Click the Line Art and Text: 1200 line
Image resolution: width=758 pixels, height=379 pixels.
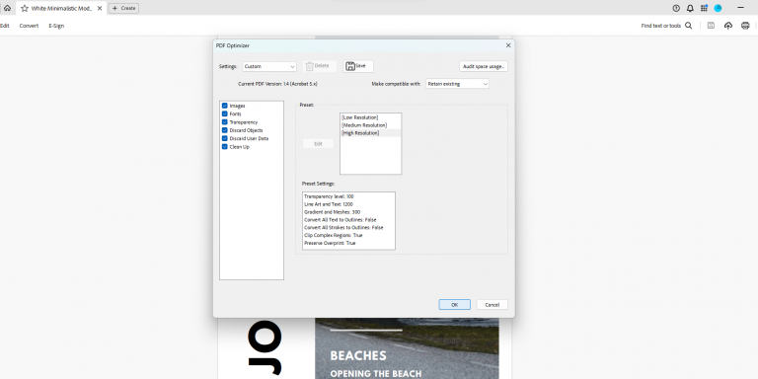329,204
